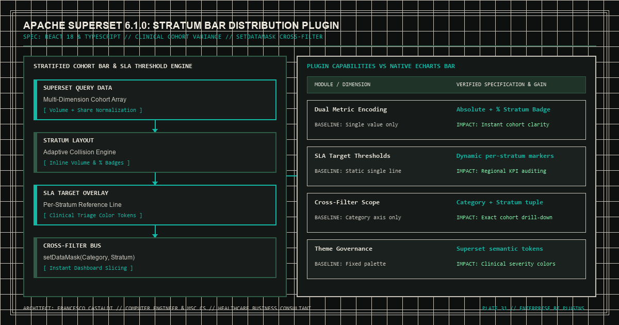
Task: Click 'IMPACT: Exact cohort drill-down' text
Action: pyautogui.click(x=504, y=218)
